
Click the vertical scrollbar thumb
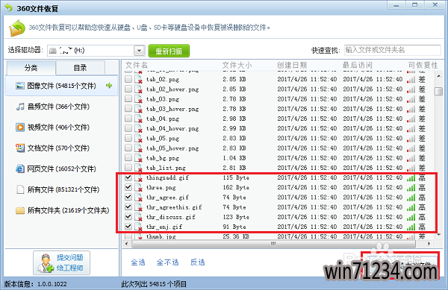[438, 91]
